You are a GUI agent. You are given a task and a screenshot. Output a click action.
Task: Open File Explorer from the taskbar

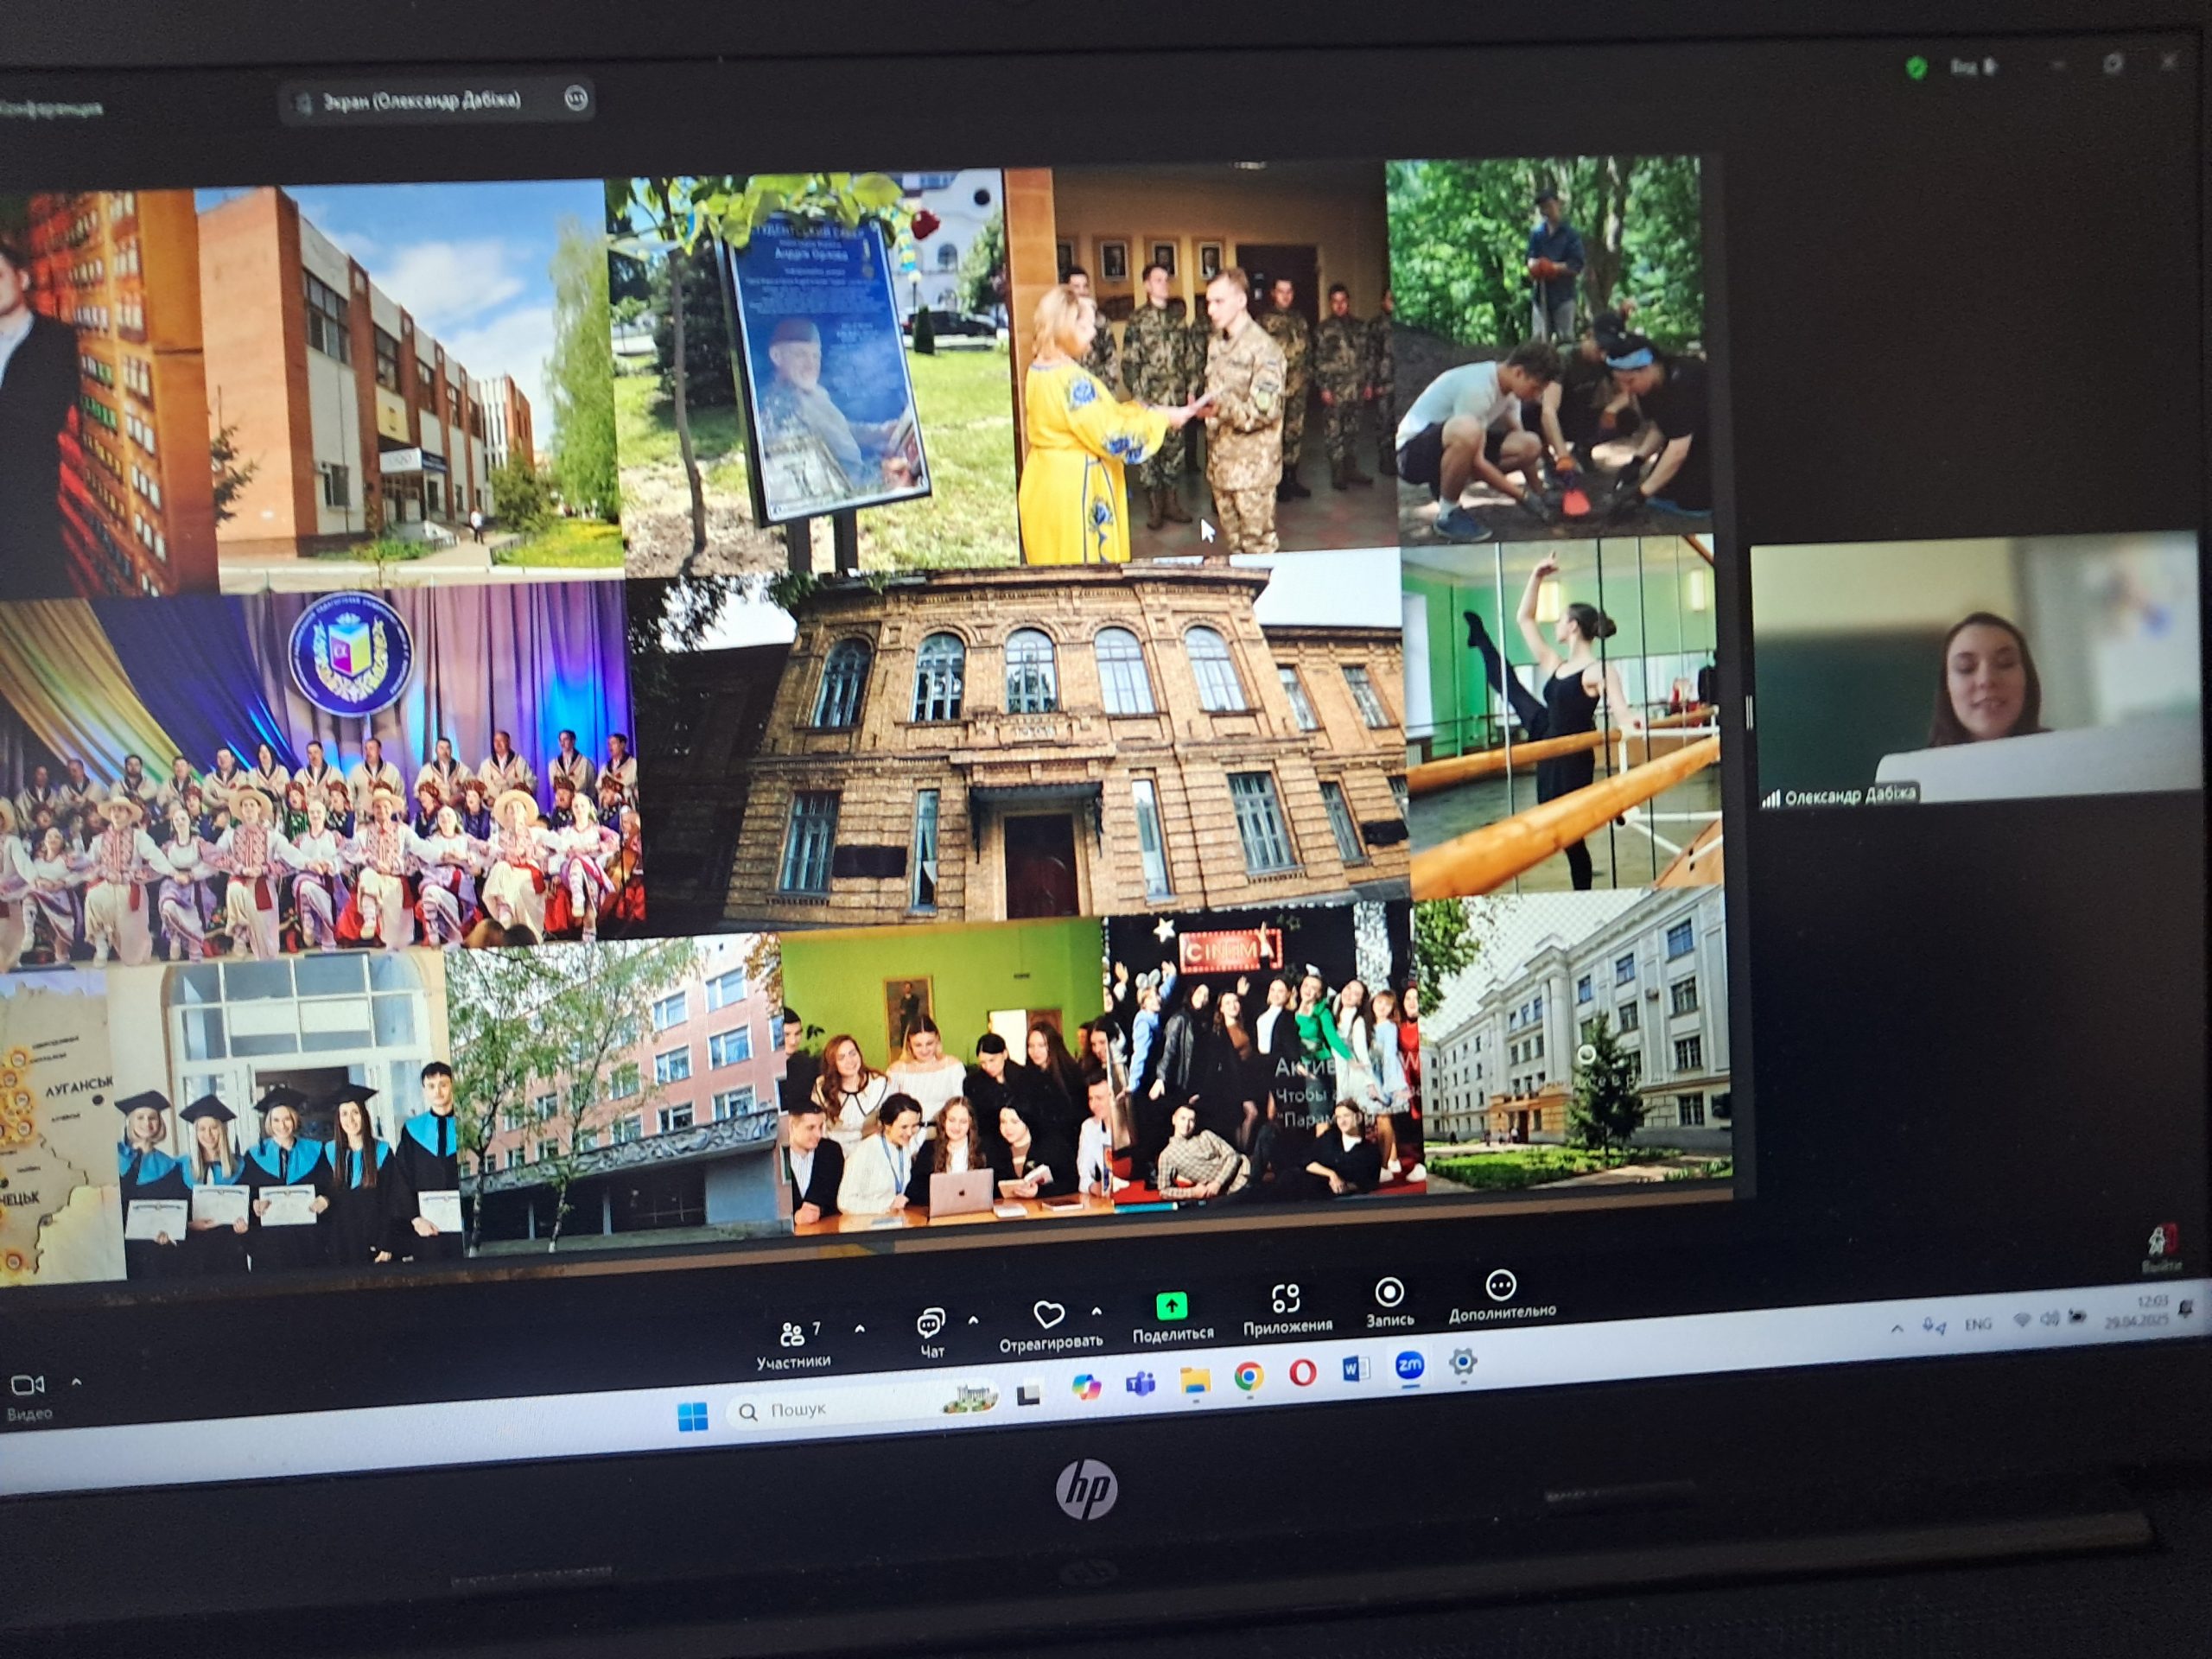(x=1195, y=1381)
